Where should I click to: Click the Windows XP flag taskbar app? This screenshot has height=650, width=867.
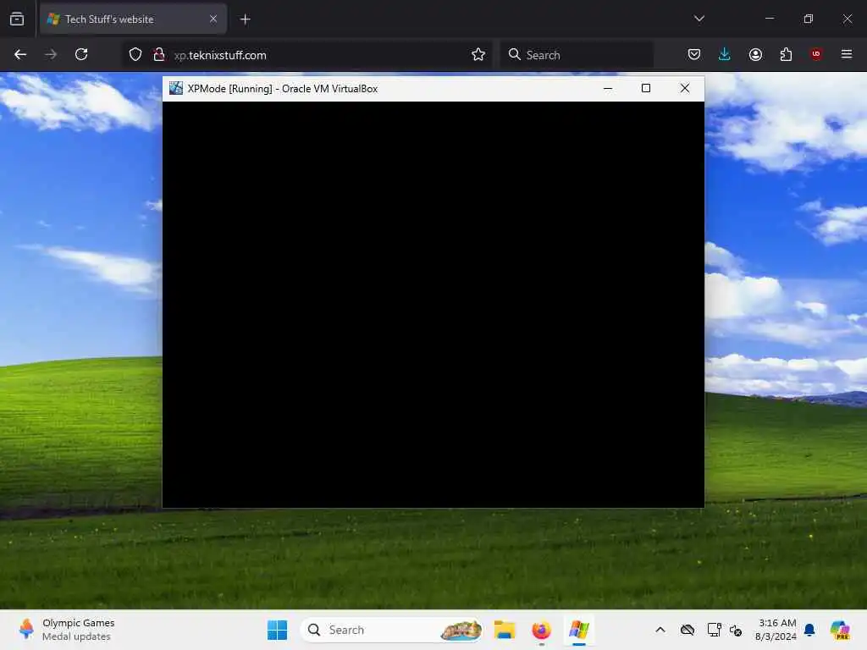click(579, 630)
